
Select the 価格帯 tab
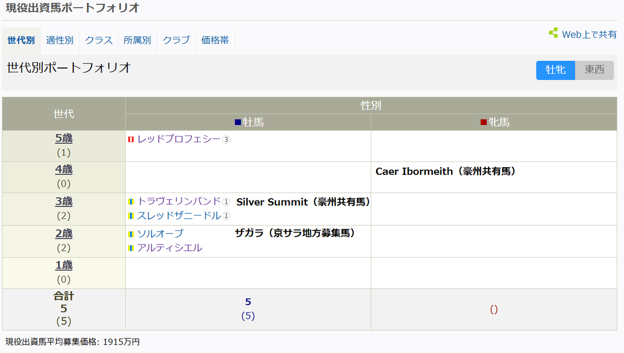[215, 40]
